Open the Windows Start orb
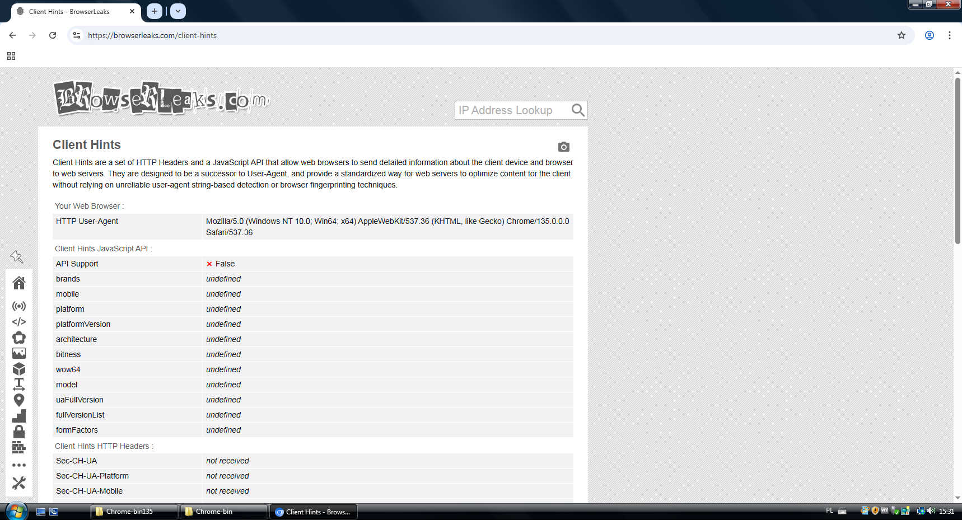Image resolution: width=962 pixels, height=520 pixels. pyautogui.click(x=16, y=511)
